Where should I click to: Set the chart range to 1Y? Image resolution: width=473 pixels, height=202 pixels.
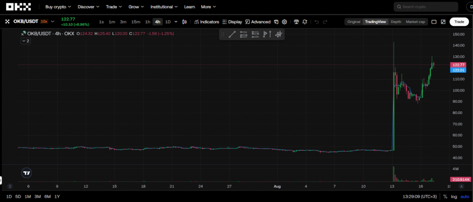click(57, 196)
